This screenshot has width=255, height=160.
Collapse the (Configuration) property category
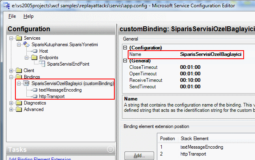(x=125, y=47)
